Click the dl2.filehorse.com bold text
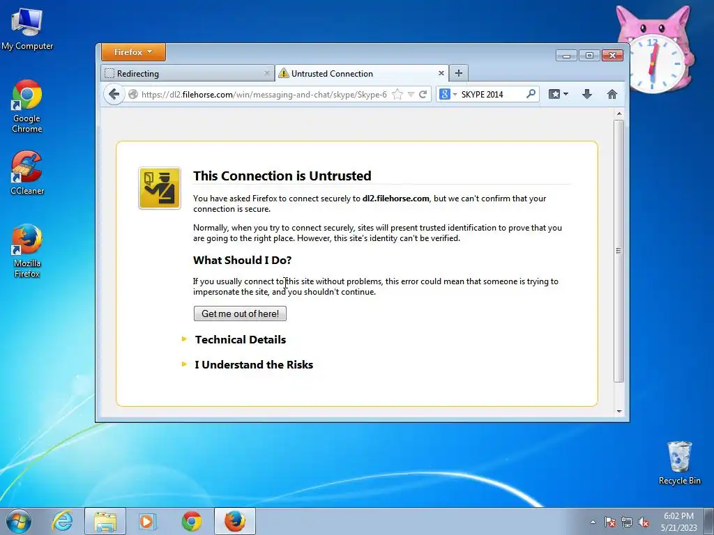 point(396,199)
